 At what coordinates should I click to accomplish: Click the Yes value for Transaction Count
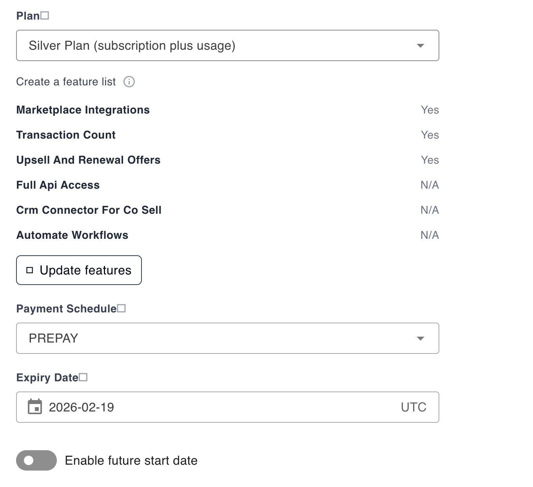(x=430, y=135)
